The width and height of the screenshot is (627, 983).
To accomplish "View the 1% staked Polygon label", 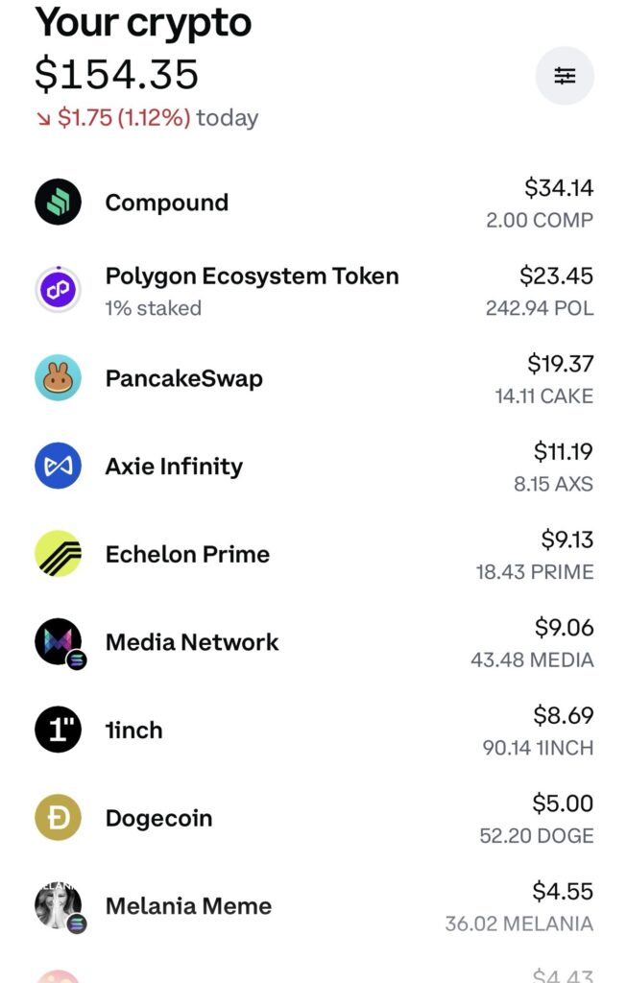I will tap(153, 308).
